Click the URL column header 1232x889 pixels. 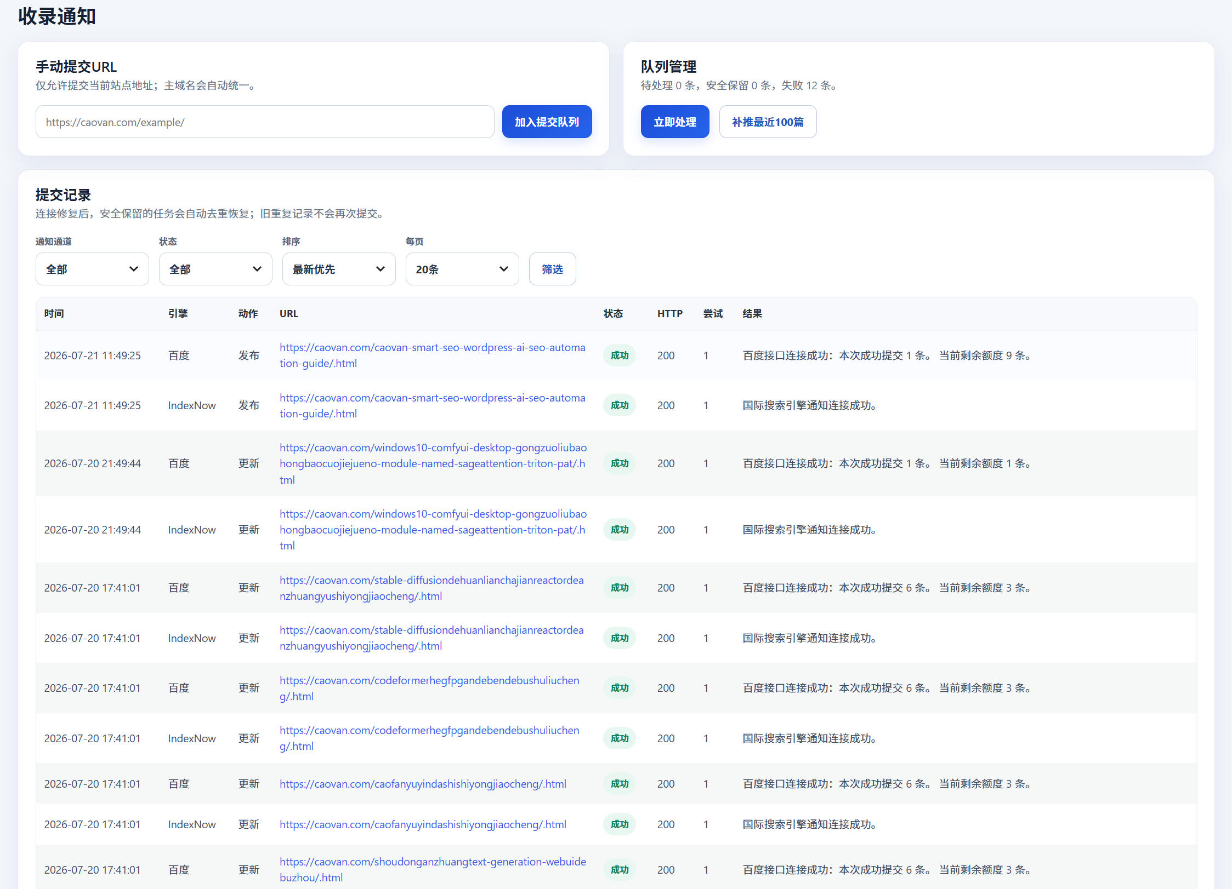288,313
